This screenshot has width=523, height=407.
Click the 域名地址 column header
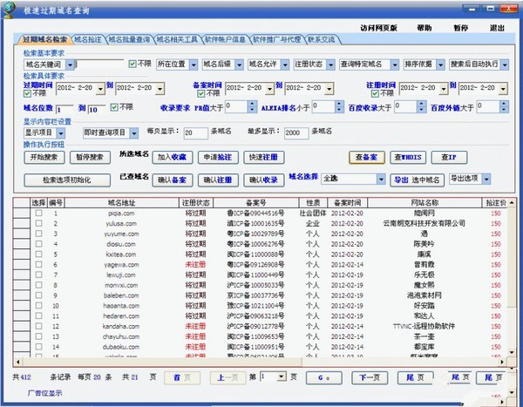(122, 202)
